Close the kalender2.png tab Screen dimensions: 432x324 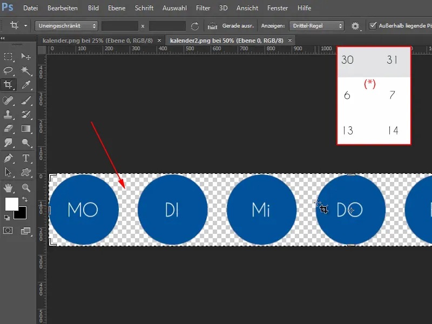click(290, 40)
